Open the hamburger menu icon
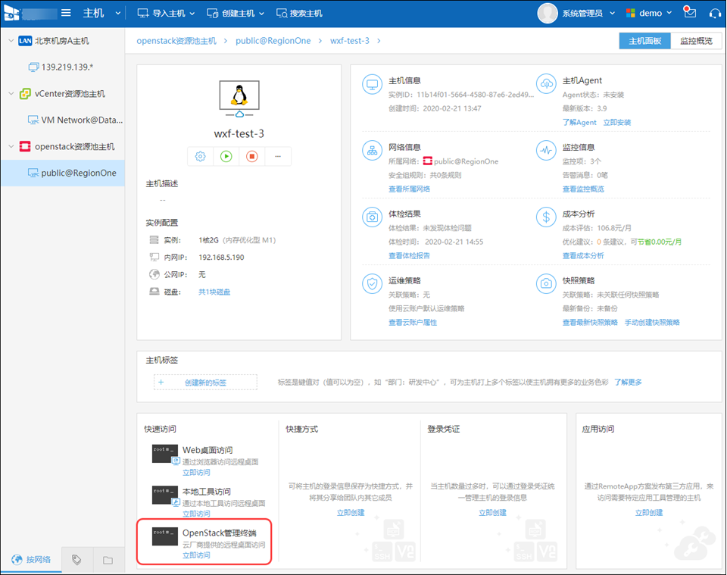Viewport: 727px width, 575px height. coord(66,13)
